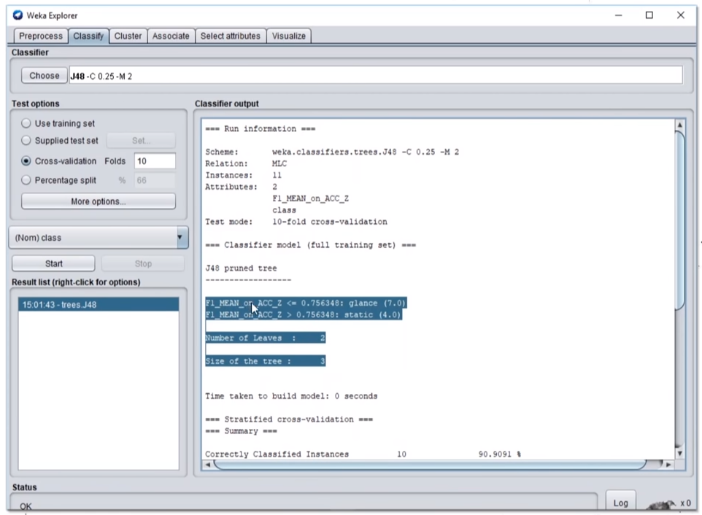Click the output horizontal scrollbar right arrow

pyautogui.click(x=668, y=465)
